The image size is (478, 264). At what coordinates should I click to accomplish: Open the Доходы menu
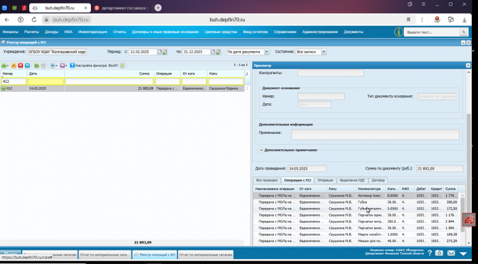[x=52, y=32]
